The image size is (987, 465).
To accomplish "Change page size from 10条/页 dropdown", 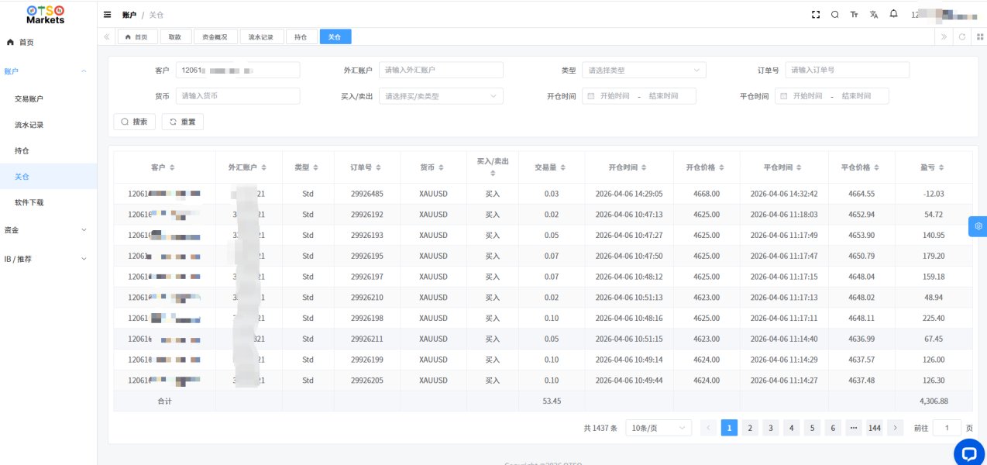I will pos(658,428).
